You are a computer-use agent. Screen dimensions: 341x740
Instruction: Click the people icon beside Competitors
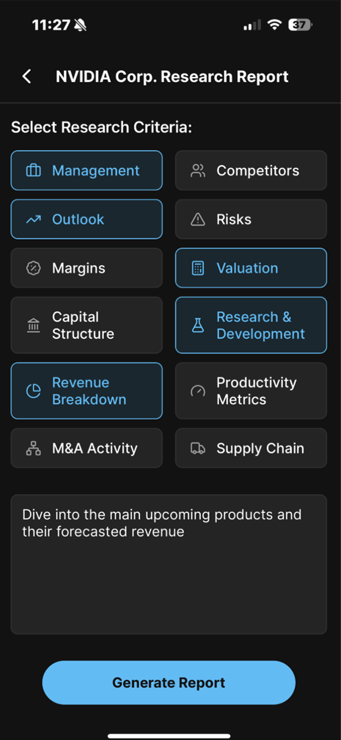(198, 170)
